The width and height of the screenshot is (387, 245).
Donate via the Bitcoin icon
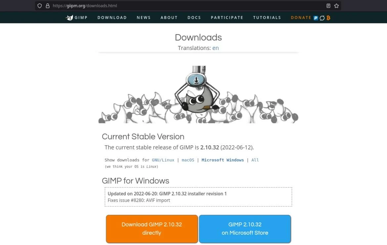(328, 18)
